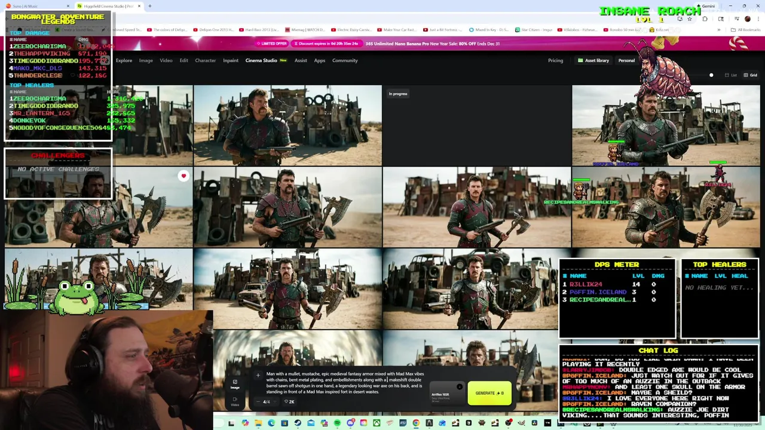Click the yellow GENERATE button

[489, 393]
